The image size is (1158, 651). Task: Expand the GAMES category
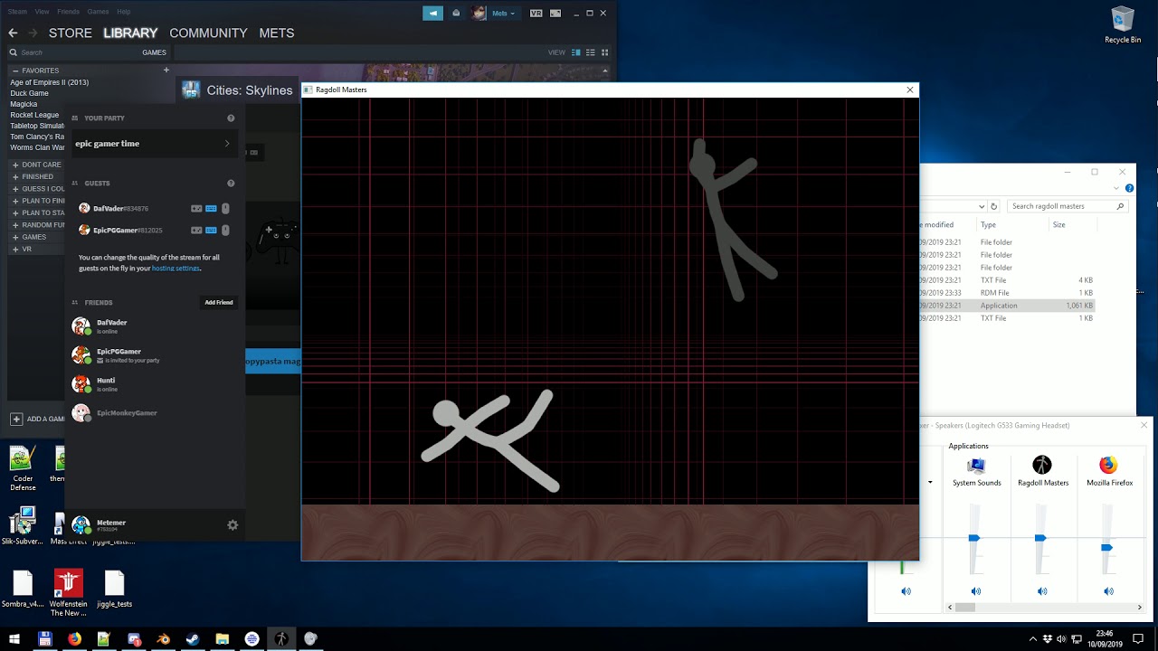[x=15, y=237]
